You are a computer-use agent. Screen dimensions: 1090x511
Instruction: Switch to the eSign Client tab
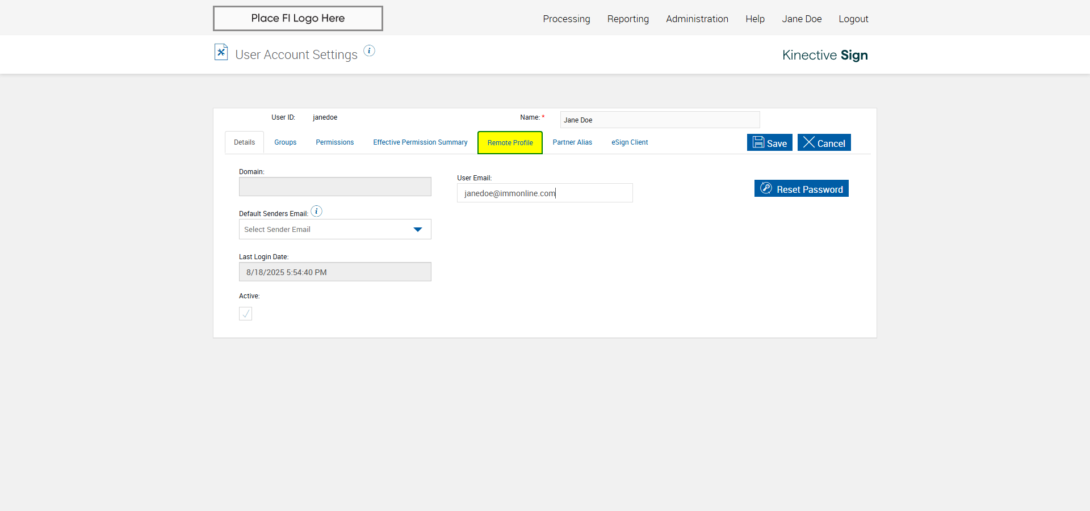(630, 142)
